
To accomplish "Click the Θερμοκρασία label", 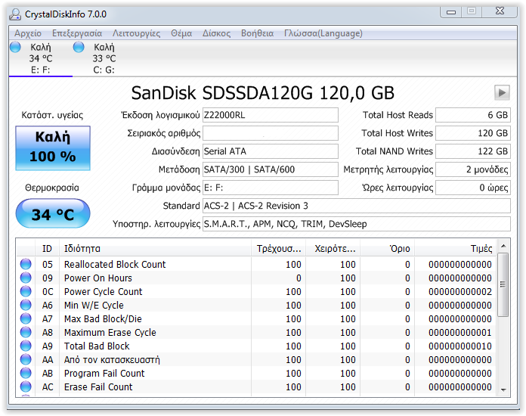I will tap(52, 188).
